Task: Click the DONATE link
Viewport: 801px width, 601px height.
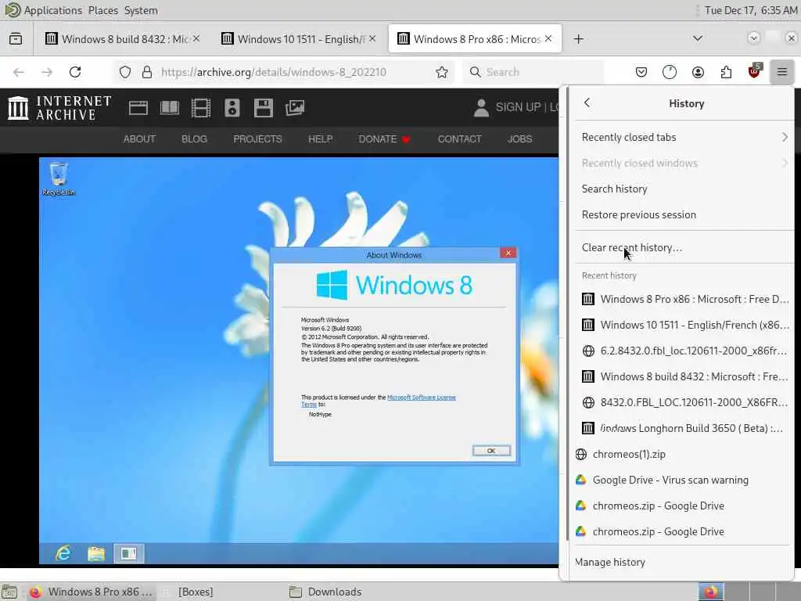Action: (x=384, y=139)
